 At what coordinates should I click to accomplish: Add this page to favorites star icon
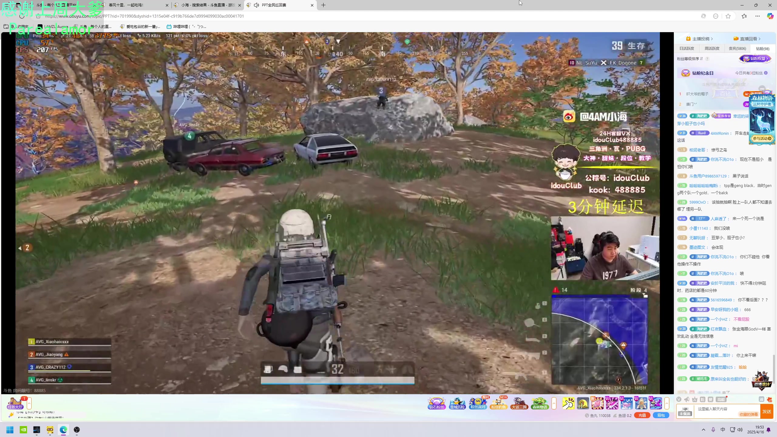coord(728,16)
